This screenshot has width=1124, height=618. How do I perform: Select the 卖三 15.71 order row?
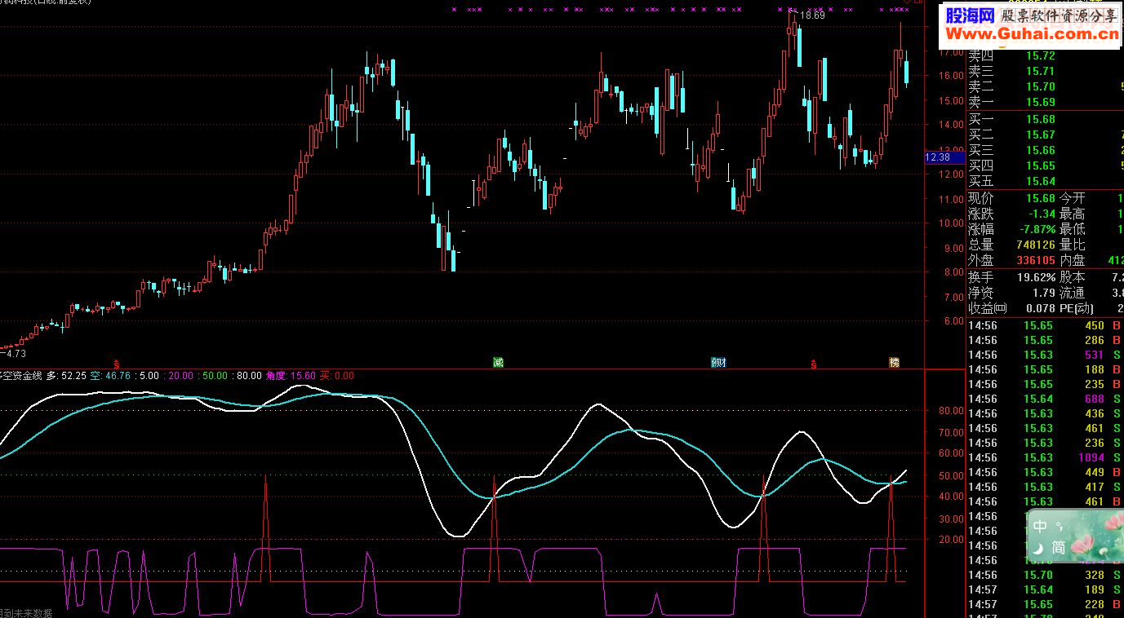pos(1046,71)
